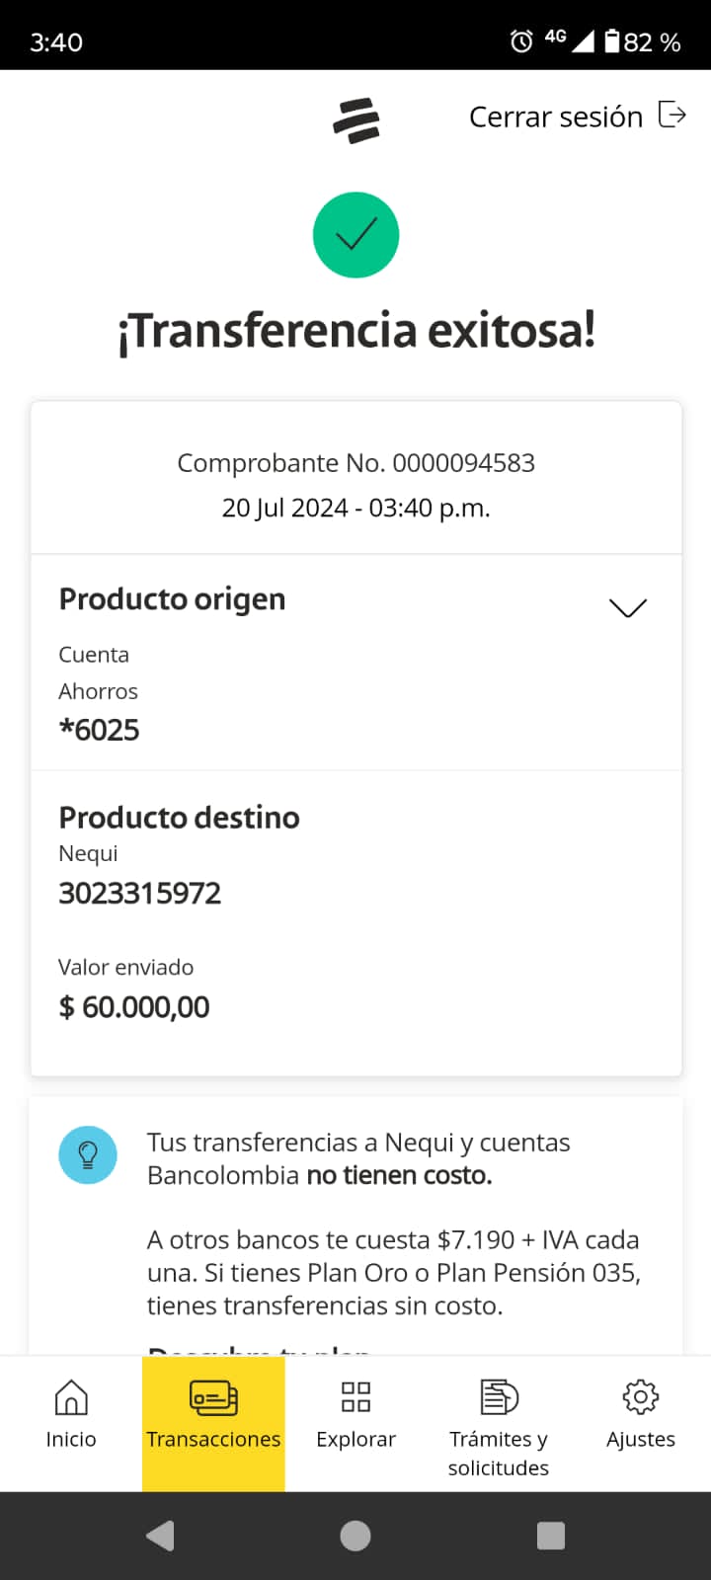Go to the Explorar tab label

click(x=355, y=1440)
